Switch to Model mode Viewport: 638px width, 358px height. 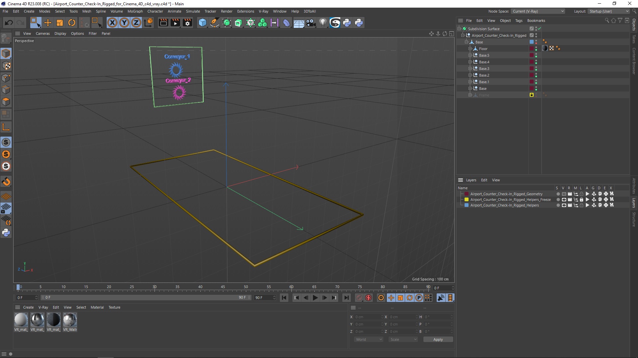point(6,53)
